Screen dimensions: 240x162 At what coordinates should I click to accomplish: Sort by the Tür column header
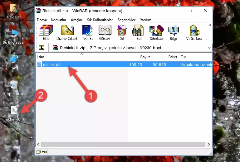pyautogui.click(x=195, y=57)
